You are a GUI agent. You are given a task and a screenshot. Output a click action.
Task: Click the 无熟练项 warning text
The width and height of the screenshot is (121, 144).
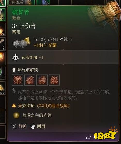(44, 106)
